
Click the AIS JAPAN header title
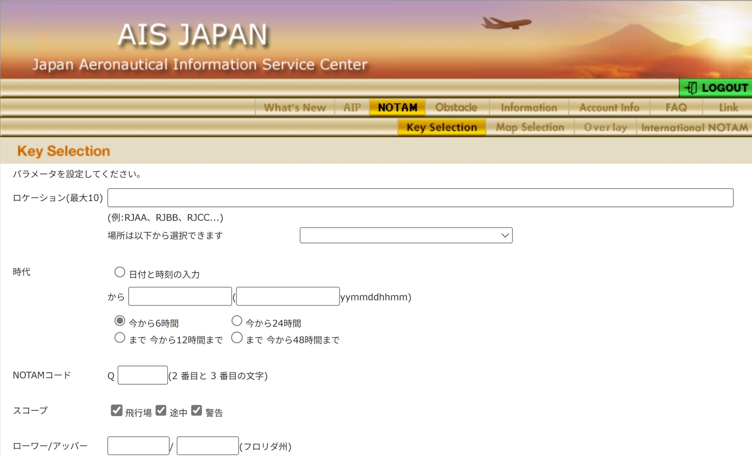coord(193,35)
